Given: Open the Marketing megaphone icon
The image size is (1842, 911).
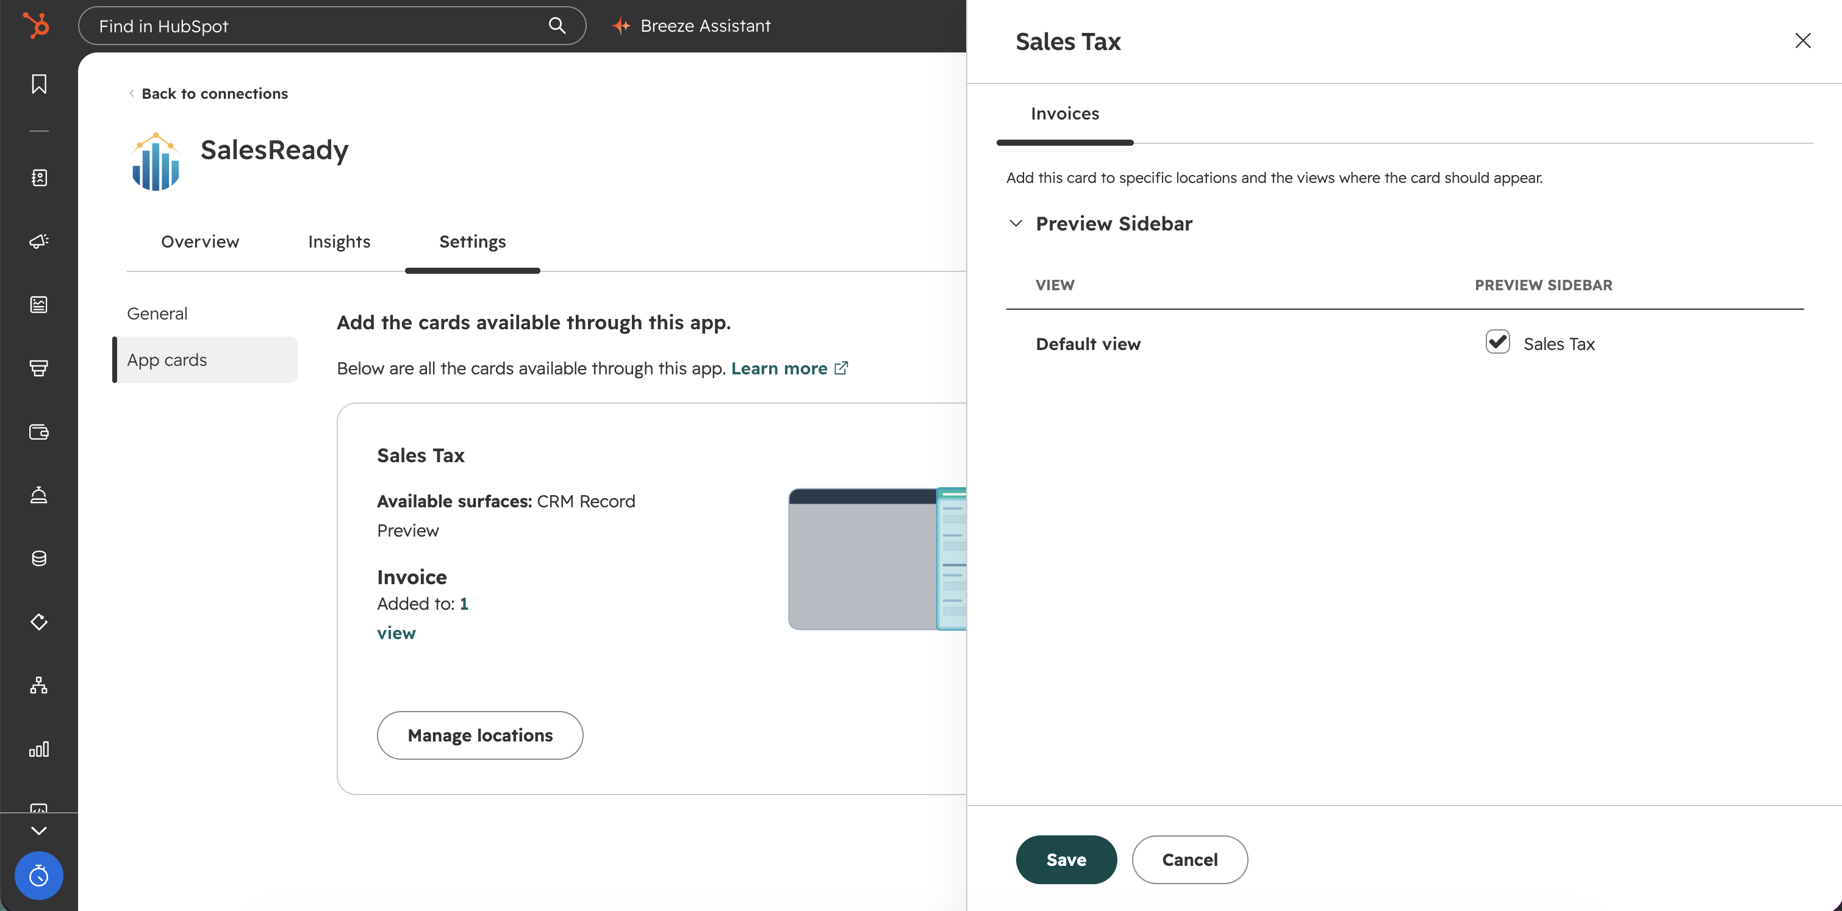Looking at the screenshot, I should click(38, 241).
